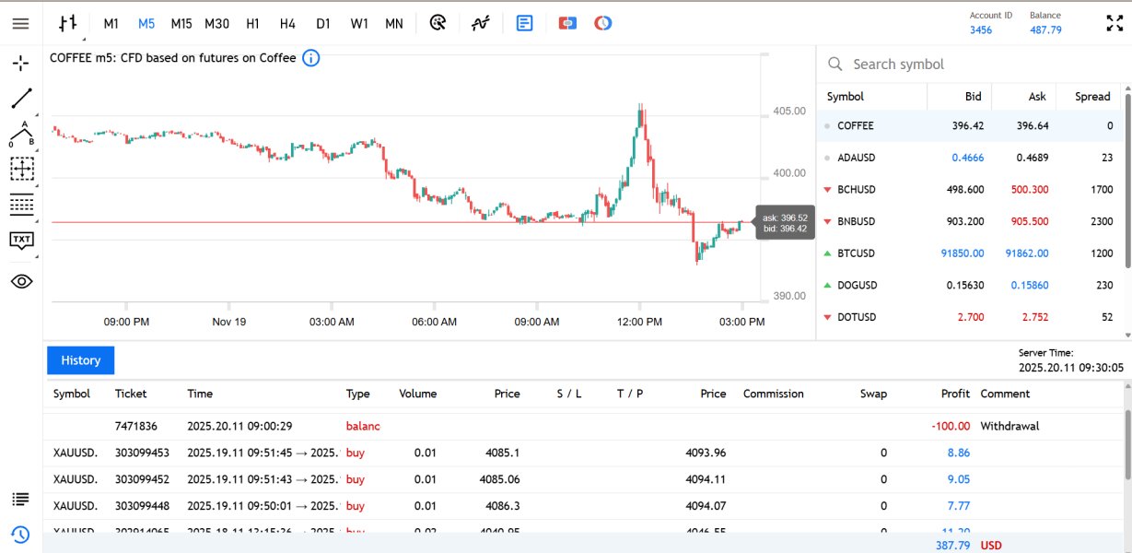This screenshot has width=1132, height=553.
Task: Open the indicators icon in toolbar
Action: 480,24
